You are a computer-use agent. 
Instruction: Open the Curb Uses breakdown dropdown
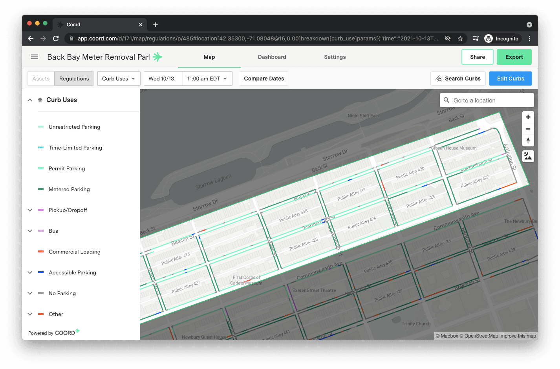coord(119,79)
